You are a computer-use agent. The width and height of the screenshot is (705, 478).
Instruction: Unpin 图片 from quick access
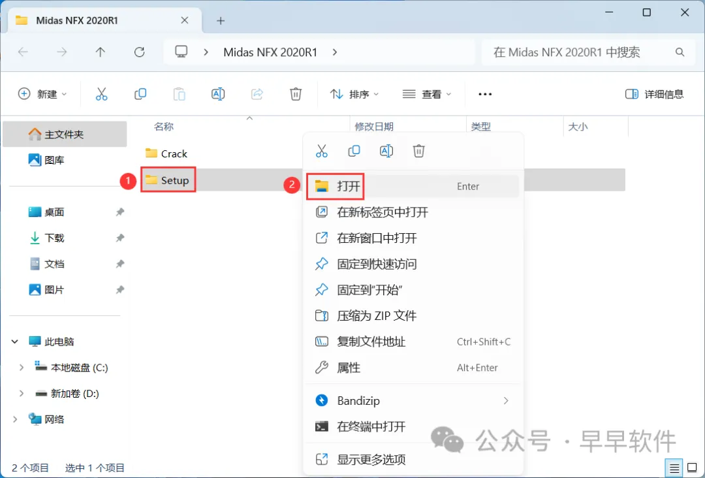[x=119, y=290]
